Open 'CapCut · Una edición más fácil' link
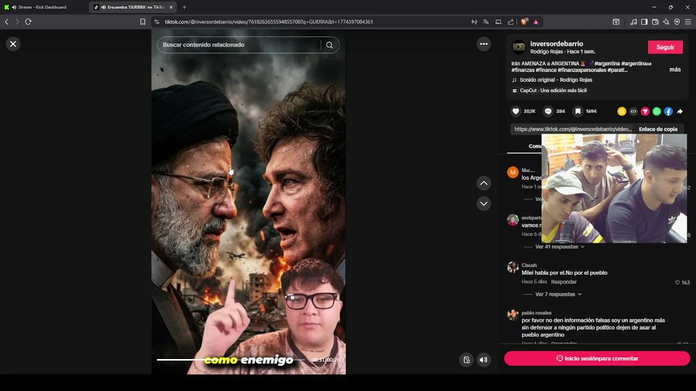The image size is (696, 391). [553, 91]
